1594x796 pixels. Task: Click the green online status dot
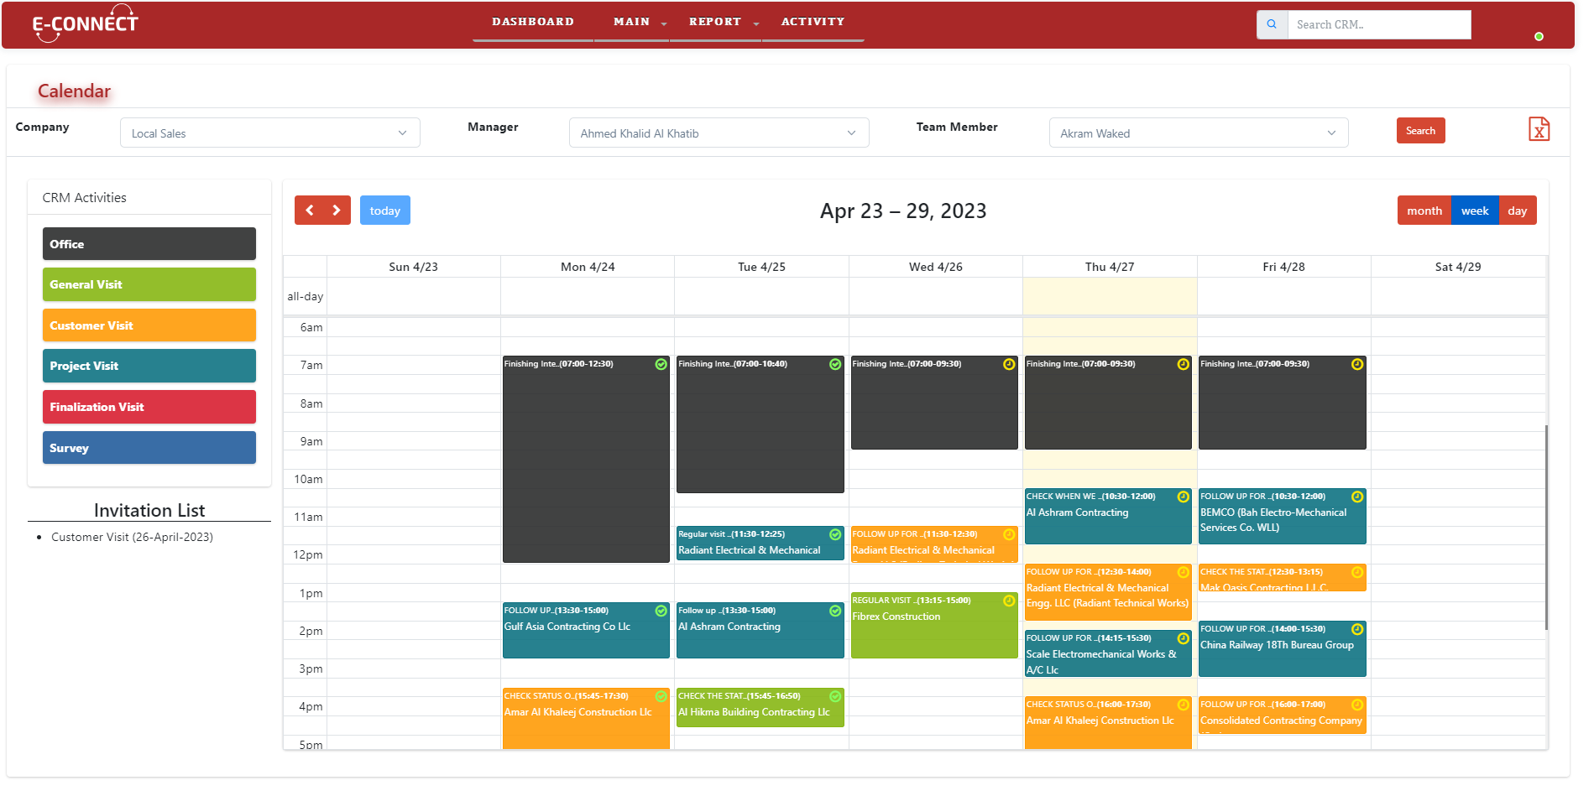[1539, 36]
